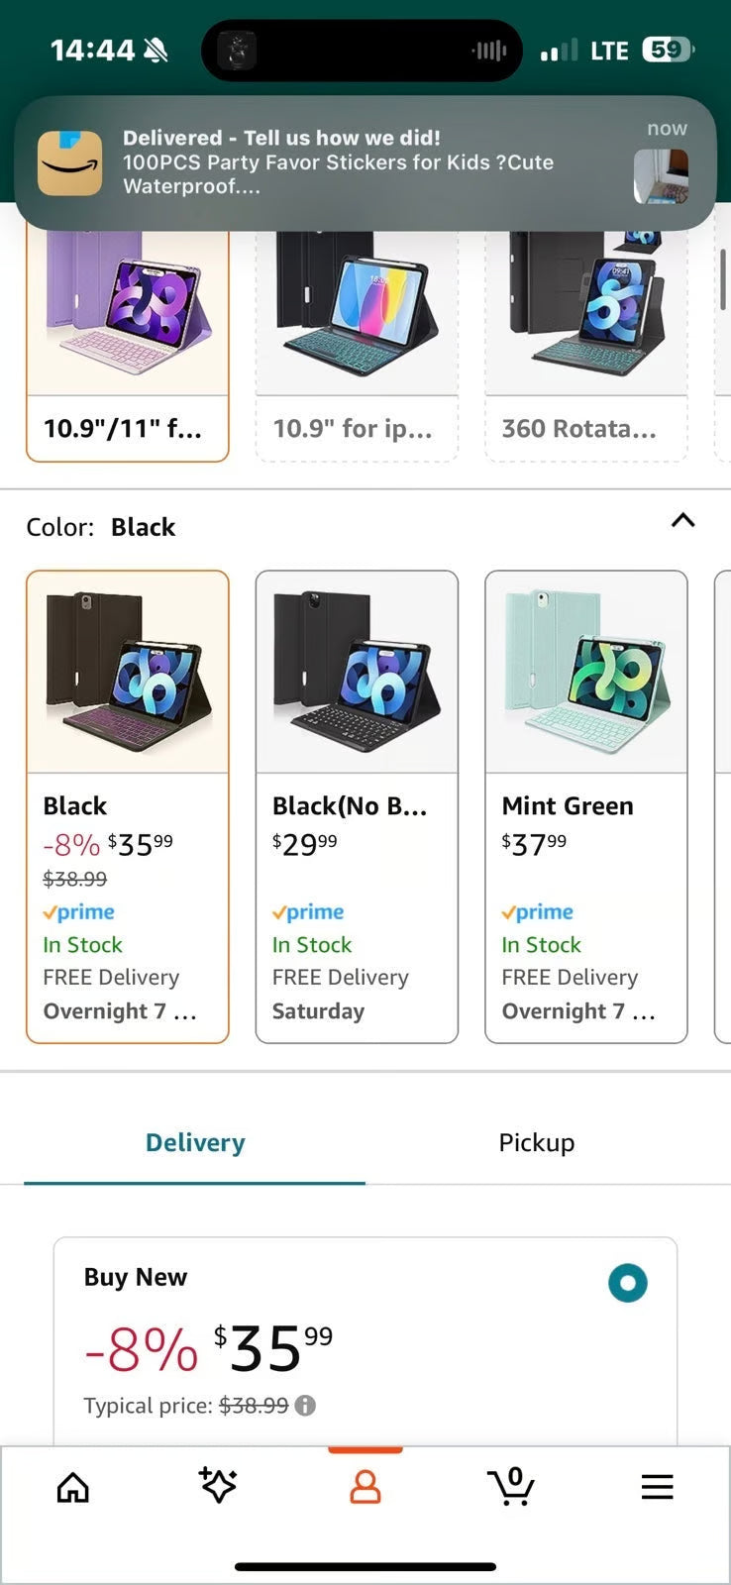Switch to the Delivery tab
731x1585 pixels.
point(195,1143)
